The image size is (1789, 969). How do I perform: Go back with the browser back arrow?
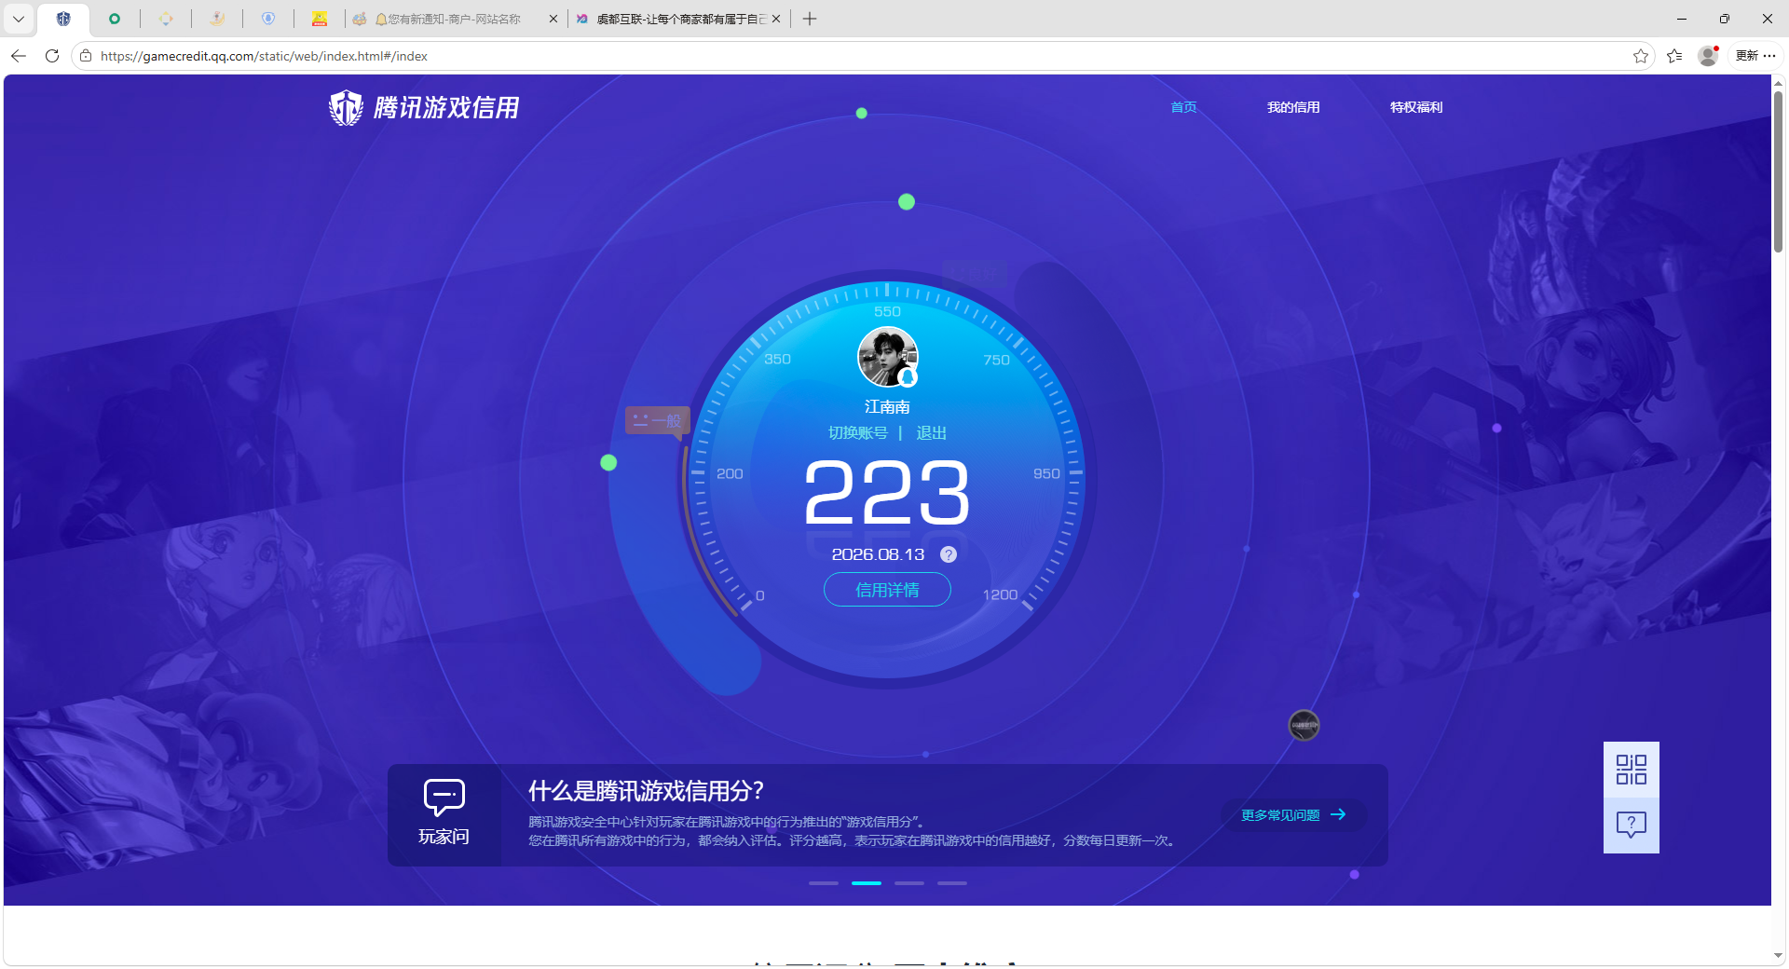click(19, 56)
